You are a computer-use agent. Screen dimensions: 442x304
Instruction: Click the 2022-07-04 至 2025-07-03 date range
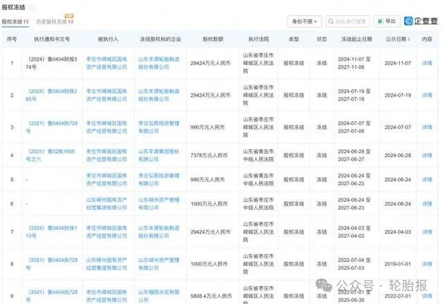pos(354,264)
